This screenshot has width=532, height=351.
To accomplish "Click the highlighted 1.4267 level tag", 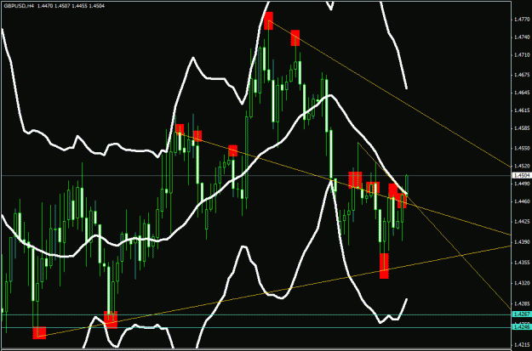I will tap(521, 314).
